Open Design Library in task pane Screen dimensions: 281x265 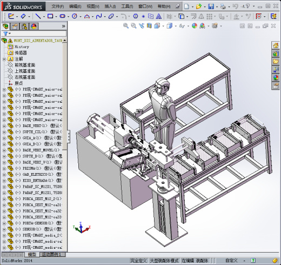click(x=276, y=54)
